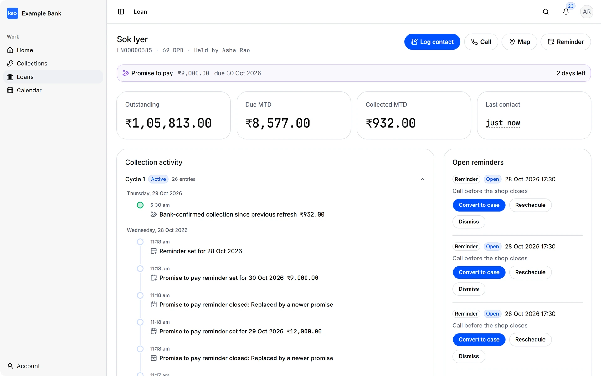601x376 pixels.
Task: Reschedule the first open reminder
Action: coord(530,205)
